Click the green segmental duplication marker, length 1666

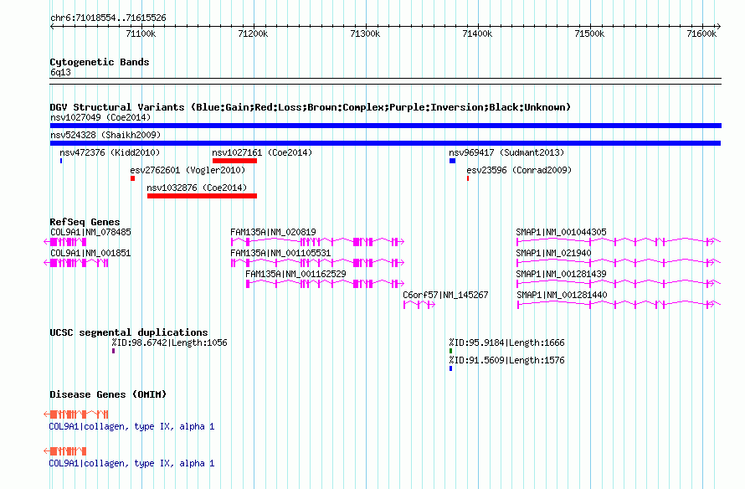tap(451, 351)
